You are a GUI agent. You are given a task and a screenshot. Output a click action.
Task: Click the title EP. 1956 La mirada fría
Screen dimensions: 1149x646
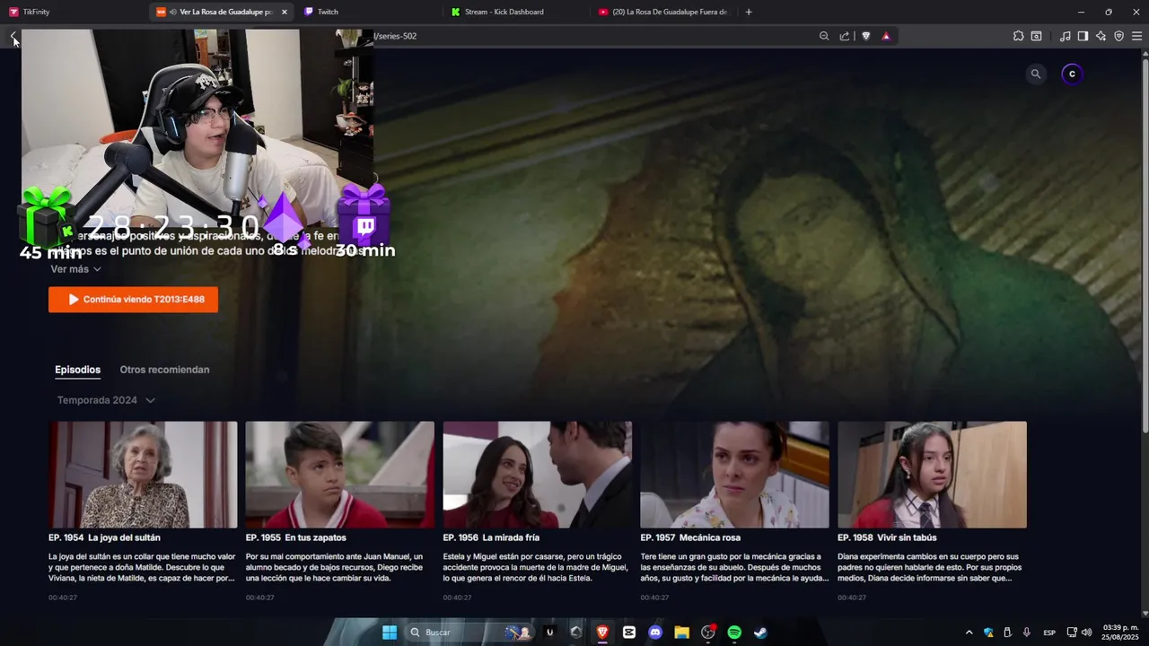tap(491, 537)
